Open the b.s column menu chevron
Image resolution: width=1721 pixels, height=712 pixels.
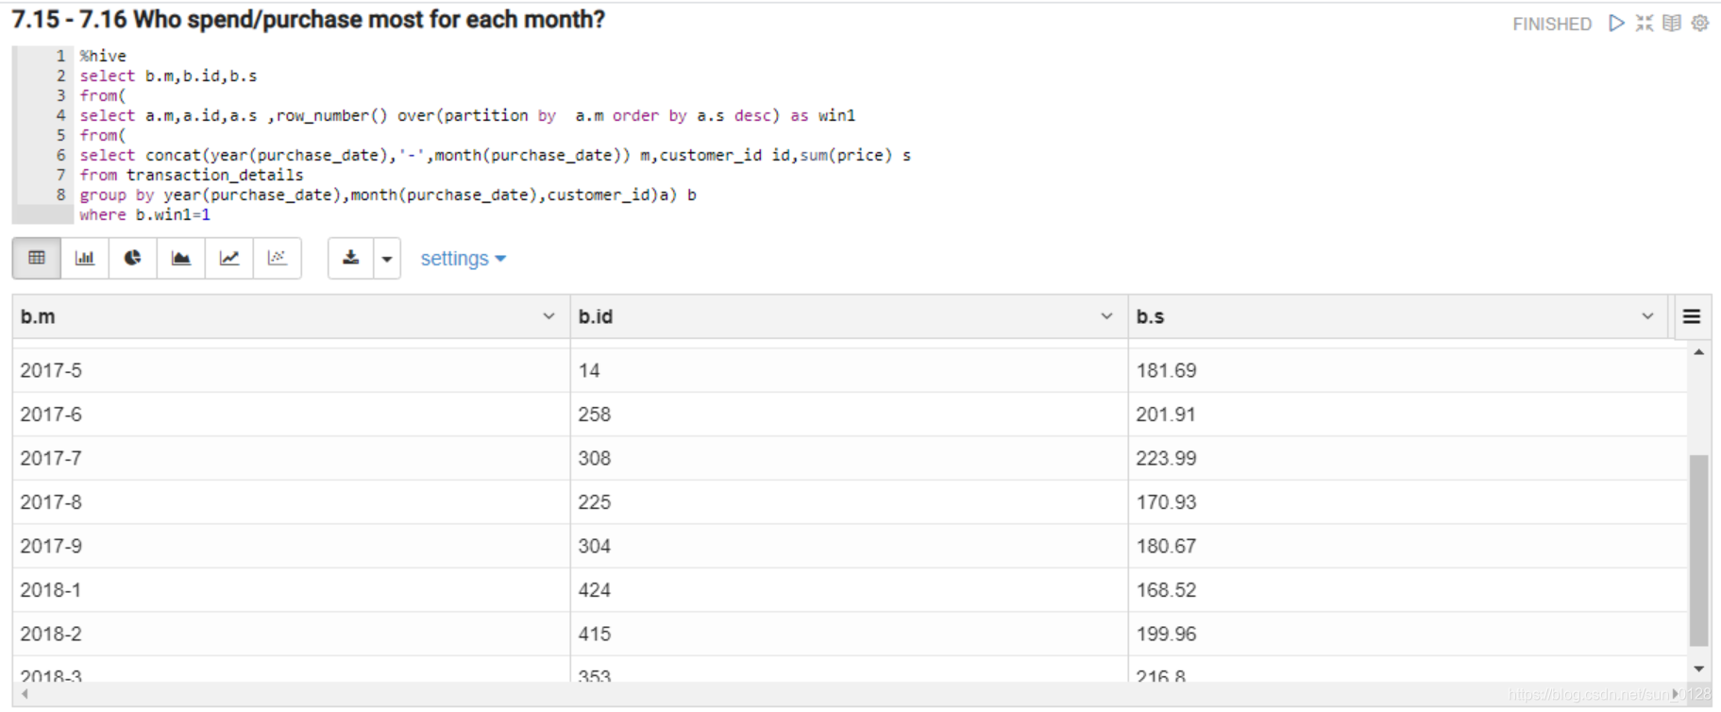(x=1647, y=316)
